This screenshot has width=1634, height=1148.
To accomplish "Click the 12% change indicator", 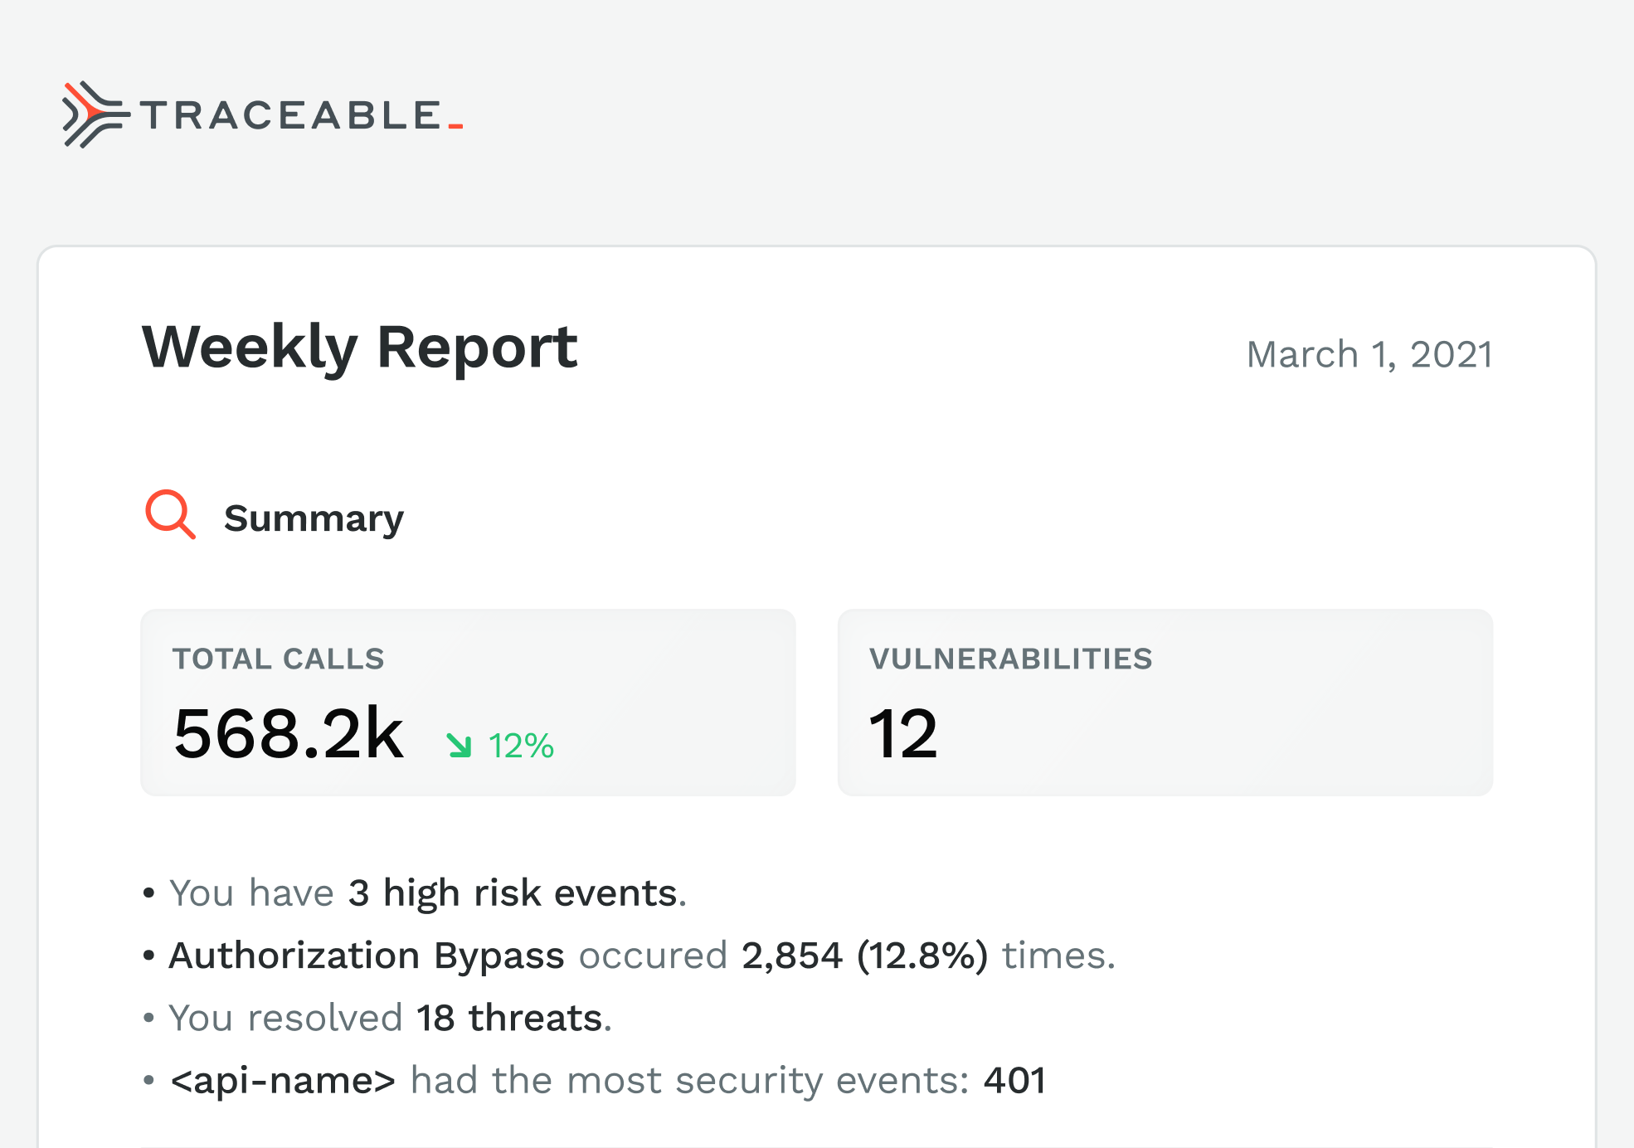I will (x=521, y=746).
